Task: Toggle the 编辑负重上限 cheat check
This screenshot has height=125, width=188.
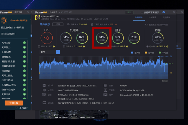Action: point(24,61)
